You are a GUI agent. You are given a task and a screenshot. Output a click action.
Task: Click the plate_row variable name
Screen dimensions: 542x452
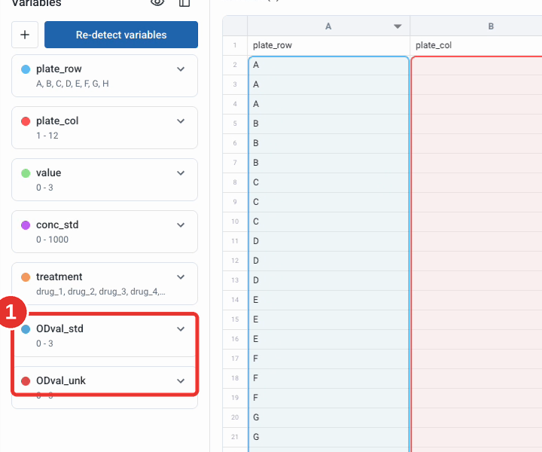[x=59, y=69]
